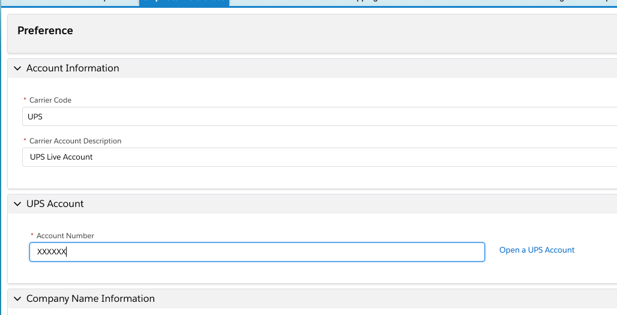
Task: Click the Carrier Code input field
Action: (x=319, y=116)
